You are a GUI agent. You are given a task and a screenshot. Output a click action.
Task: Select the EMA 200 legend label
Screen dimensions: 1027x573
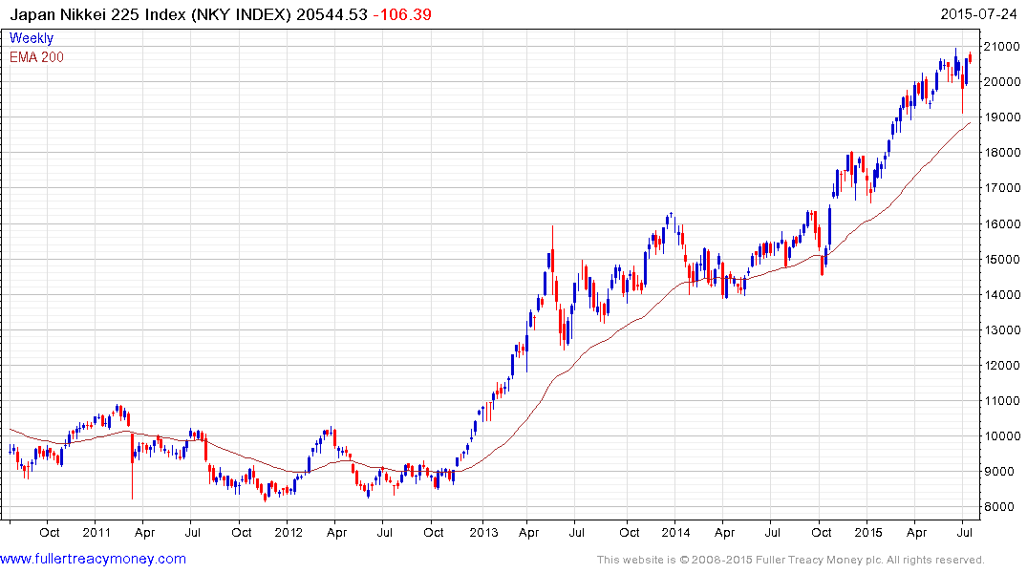click(36, 57)
